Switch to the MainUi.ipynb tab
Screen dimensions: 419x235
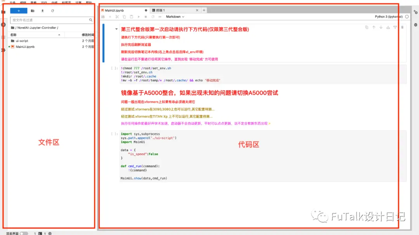click(124, 10)
